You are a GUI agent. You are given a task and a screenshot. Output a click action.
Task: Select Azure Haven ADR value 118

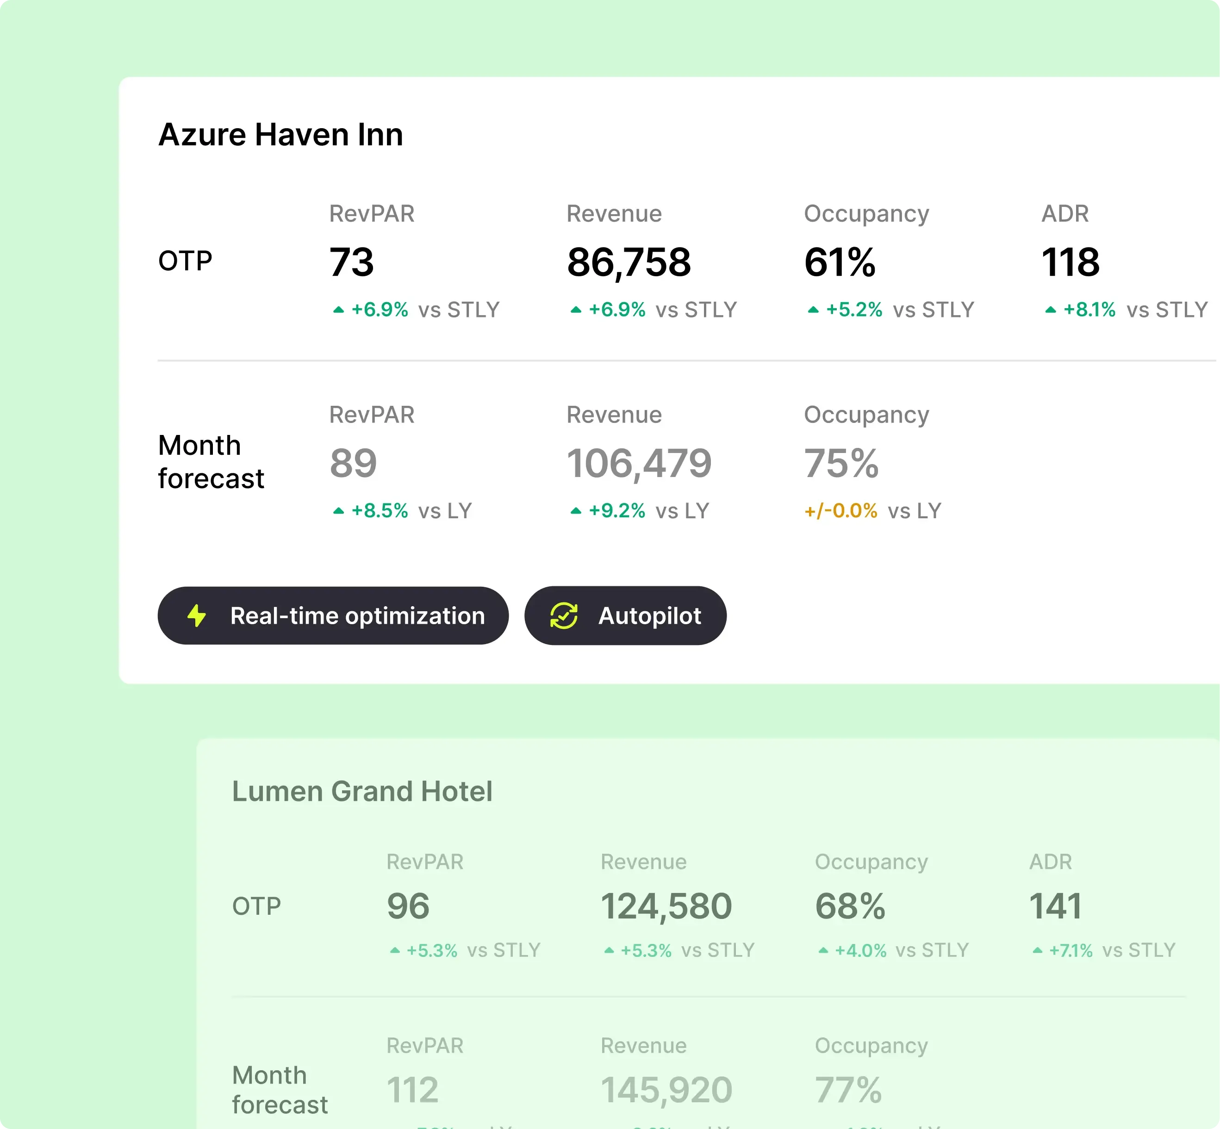click(x=1070, y=262)
